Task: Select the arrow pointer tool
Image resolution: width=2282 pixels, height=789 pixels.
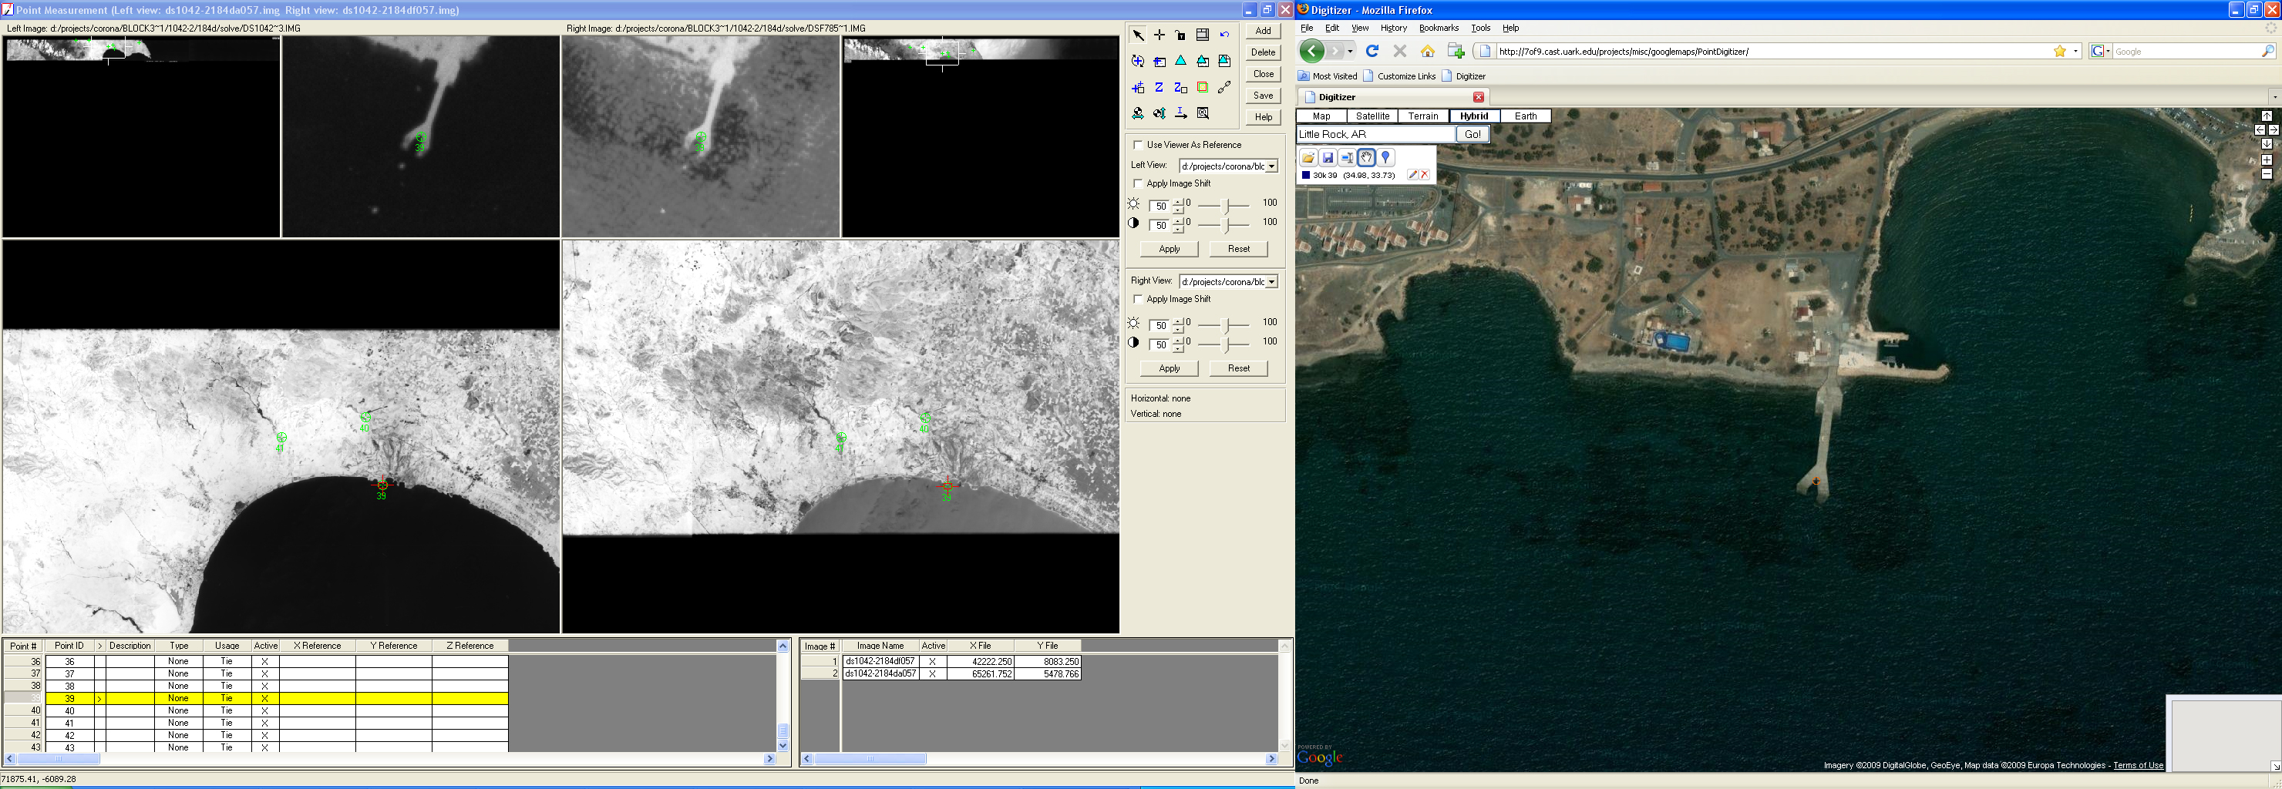Action: coord(1137,35)
